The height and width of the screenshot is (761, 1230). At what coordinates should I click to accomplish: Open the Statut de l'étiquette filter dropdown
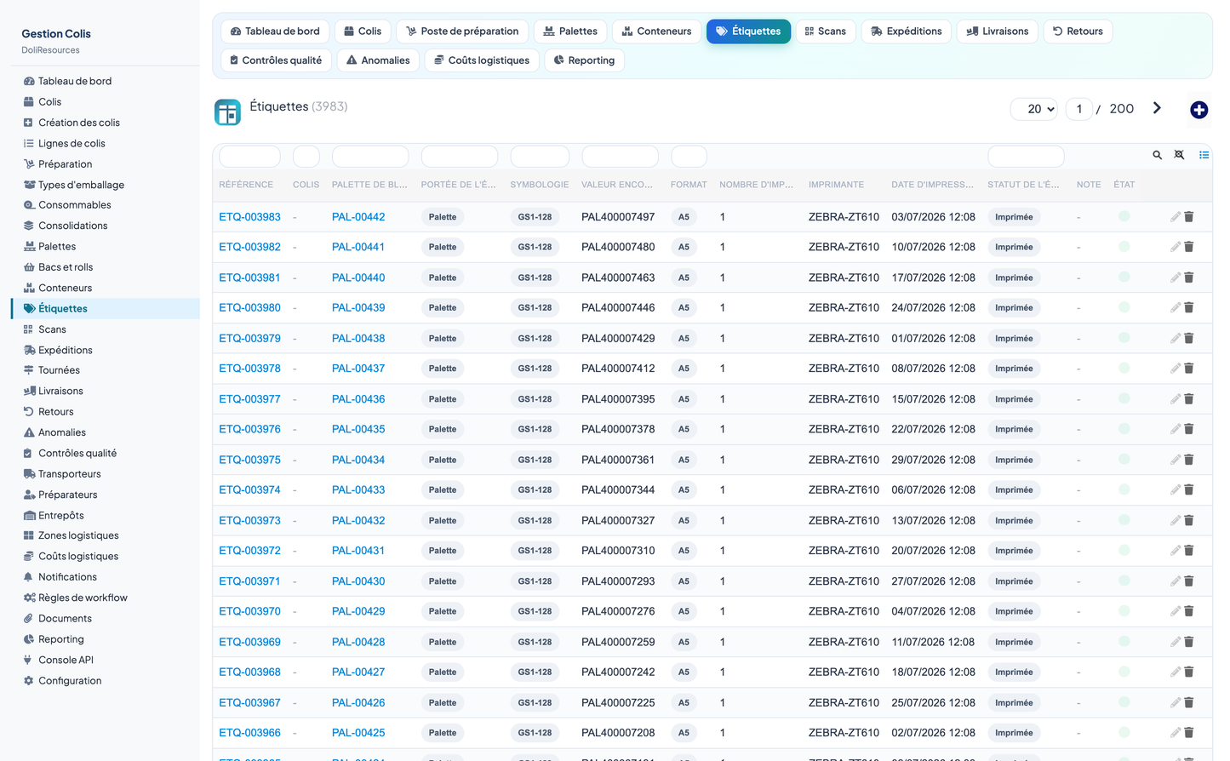tap(1026, 157)
